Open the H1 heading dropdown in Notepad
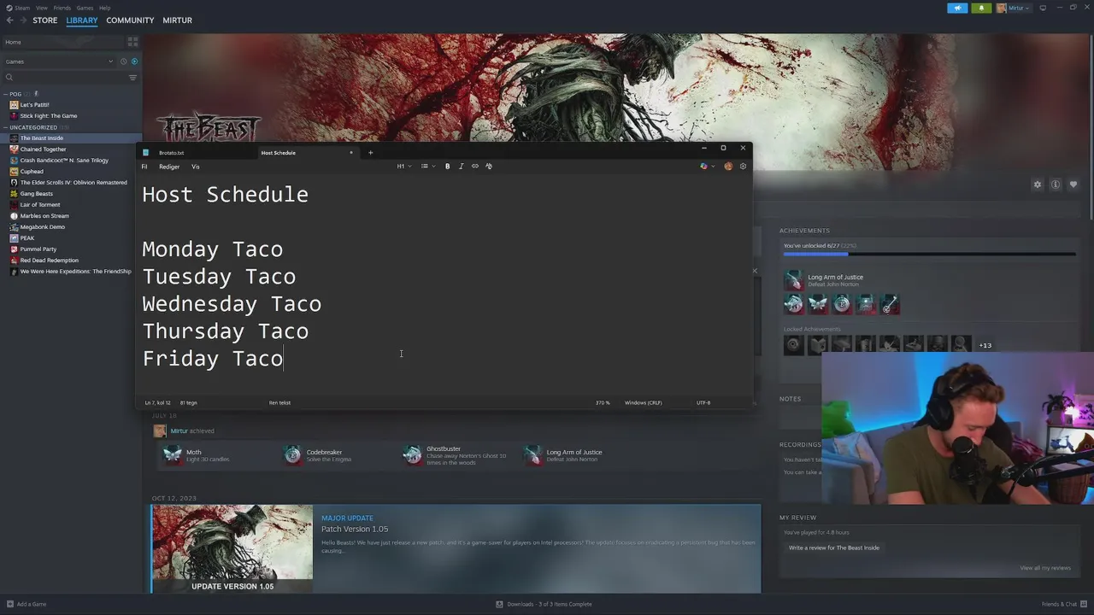Viewport: 1094px width, 615px height. click(403, 167)
